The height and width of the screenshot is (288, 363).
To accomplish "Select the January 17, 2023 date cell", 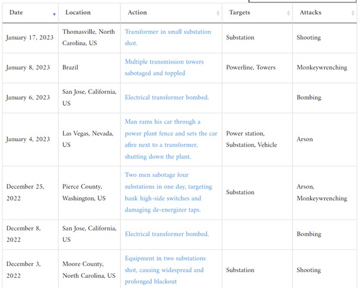I will (x=30, y=37).
